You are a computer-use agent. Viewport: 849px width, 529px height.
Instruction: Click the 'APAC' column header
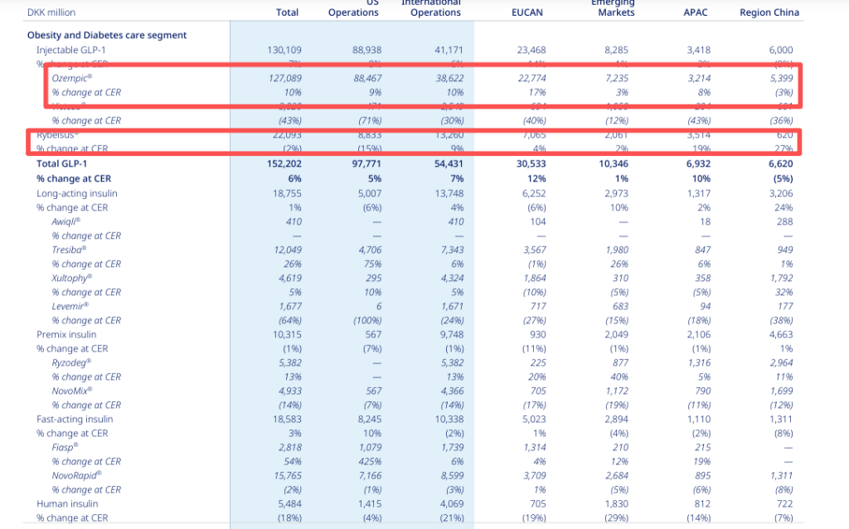(696, 12)
